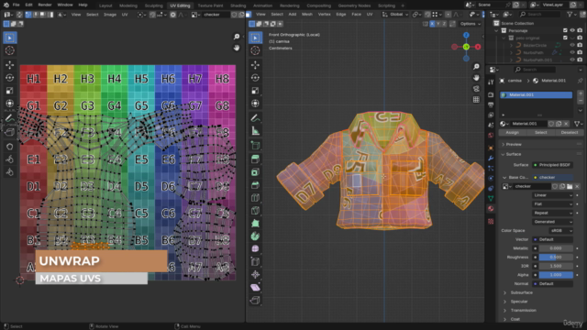
Task: Select the Grab sculpt tool in UV editor
Action: tap(10, 147)
